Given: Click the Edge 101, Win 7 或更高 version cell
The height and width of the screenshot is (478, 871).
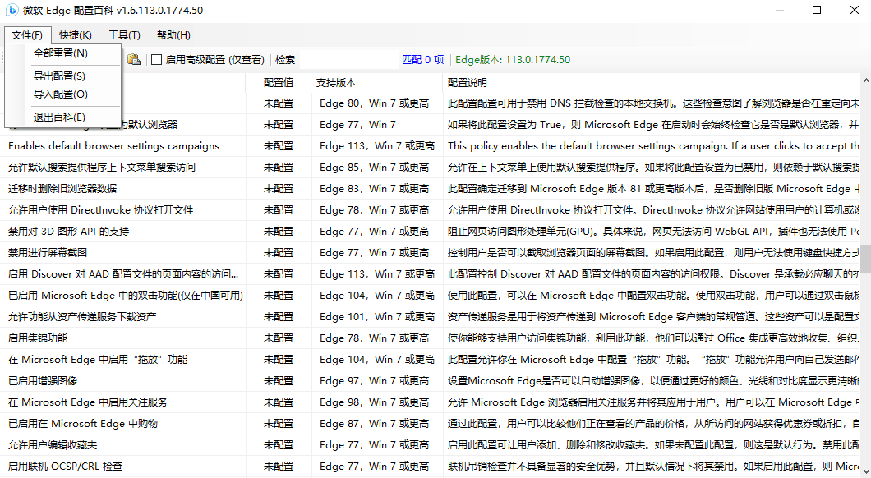Looking at the screenshot, I should (377, 316).
